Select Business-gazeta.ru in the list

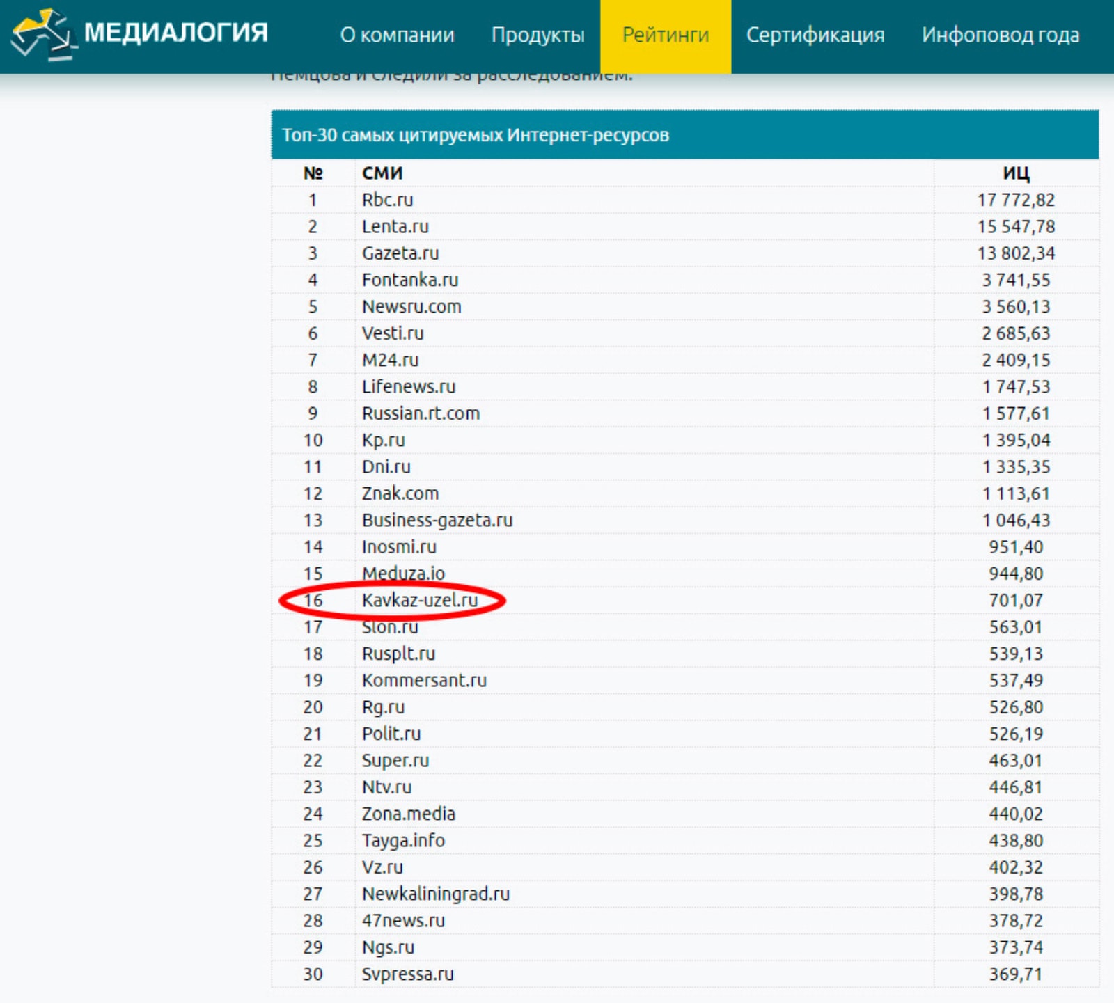point(437,520)
